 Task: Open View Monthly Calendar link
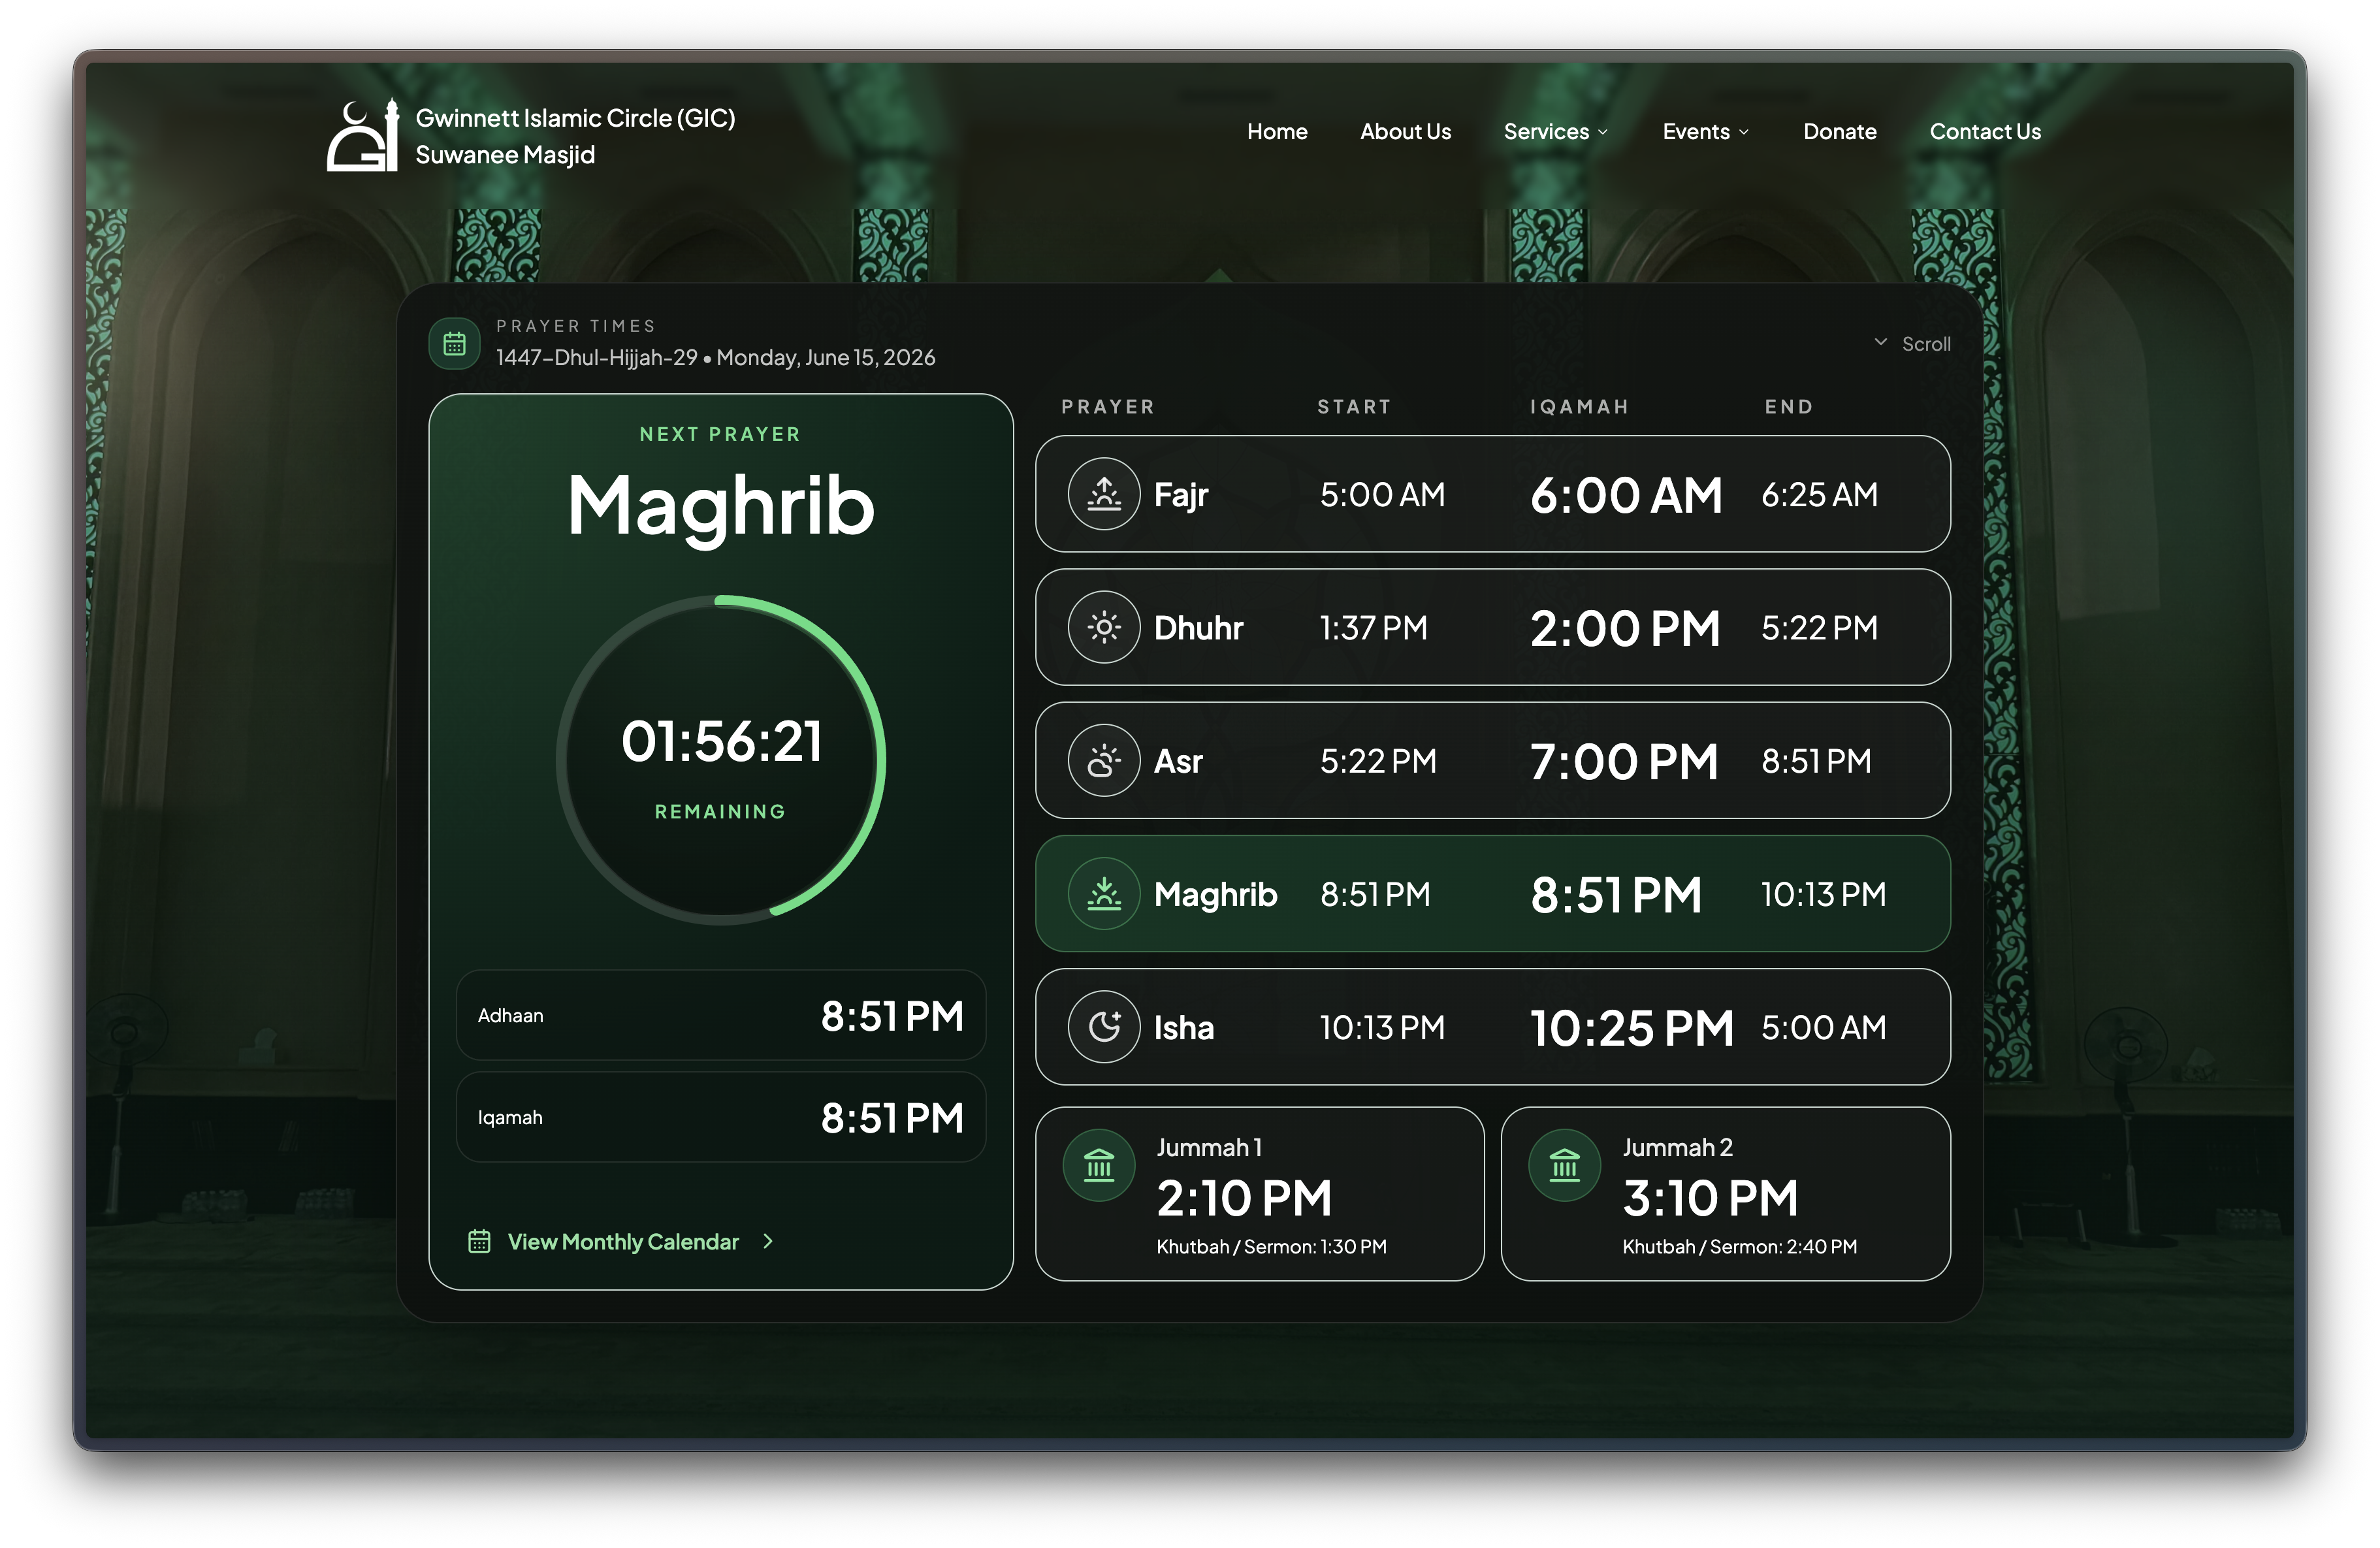(x=622, y=1241)
